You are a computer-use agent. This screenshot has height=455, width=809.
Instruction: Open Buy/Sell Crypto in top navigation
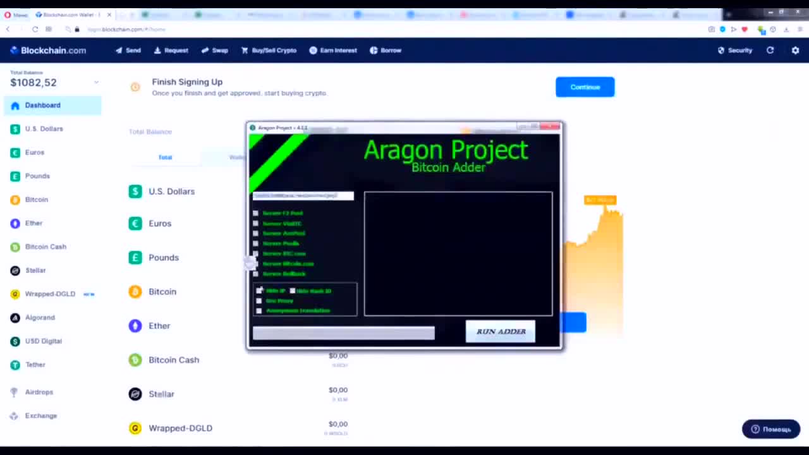click(x=269, y=51)
